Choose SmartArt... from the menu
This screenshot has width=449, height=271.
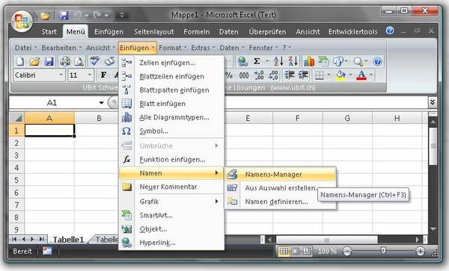[171, 215]
